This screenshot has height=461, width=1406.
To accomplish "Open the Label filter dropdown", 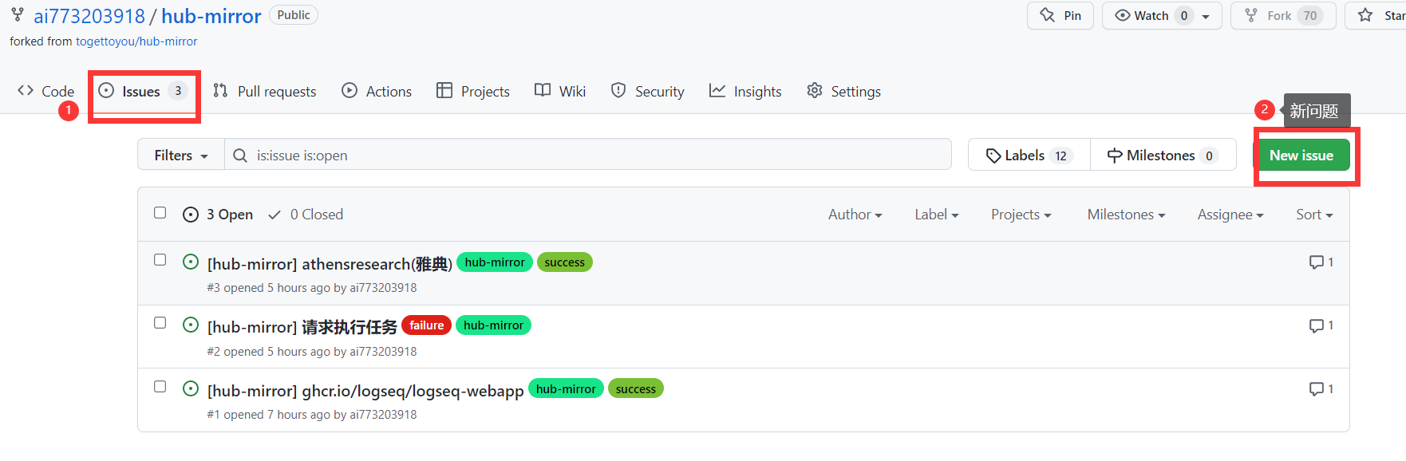I will click(936, 215).
